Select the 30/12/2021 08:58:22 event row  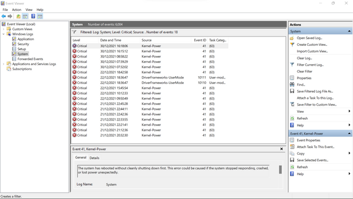[x=150, y=56]
